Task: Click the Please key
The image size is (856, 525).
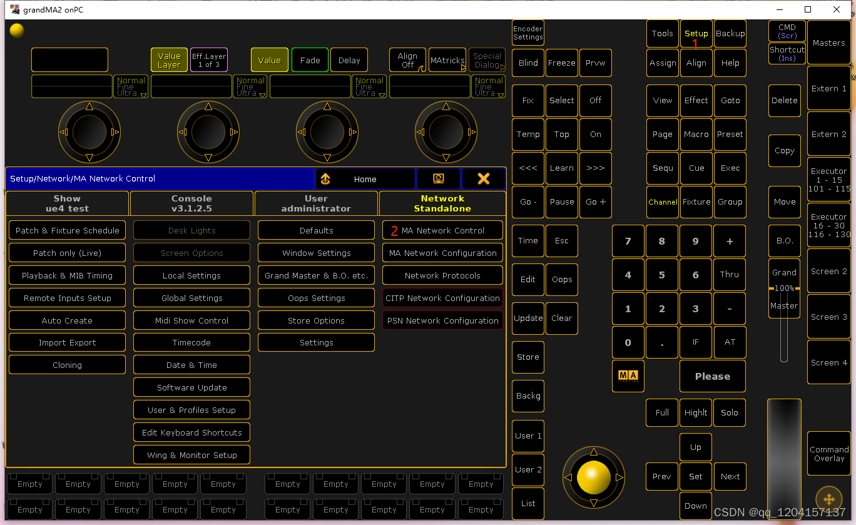Action: coord(713,376)
